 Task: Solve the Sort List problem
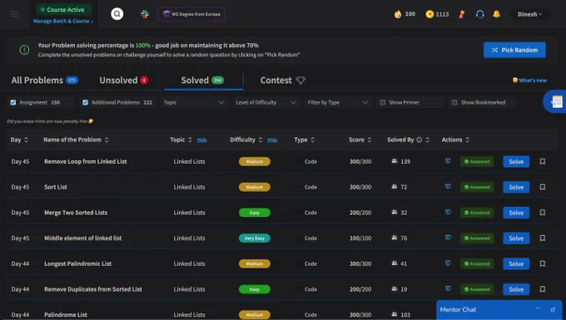point(516,187)
